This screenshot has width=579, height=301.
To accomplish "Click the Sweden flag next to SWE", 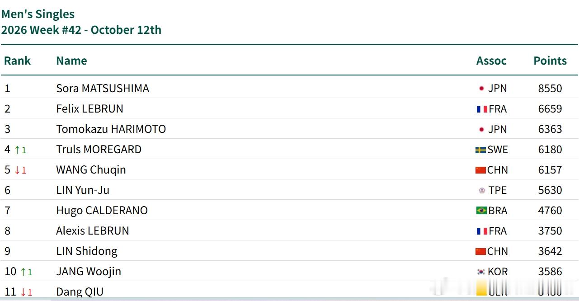I will (480, 150).
